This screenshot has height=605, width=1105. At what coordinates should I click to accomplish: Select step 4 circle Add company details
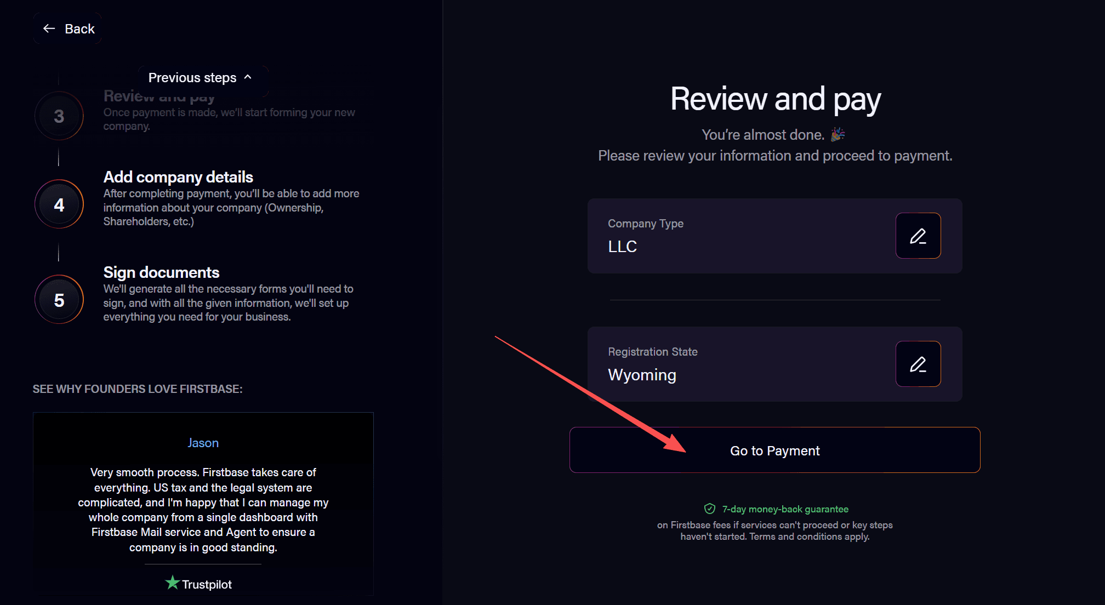coord(59,204)
